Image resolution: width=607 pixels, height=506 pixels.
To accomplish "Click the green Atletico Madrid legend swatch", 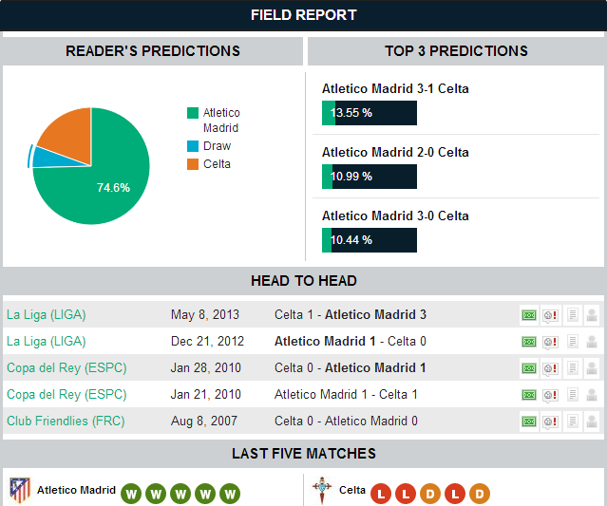I will 193,113.
